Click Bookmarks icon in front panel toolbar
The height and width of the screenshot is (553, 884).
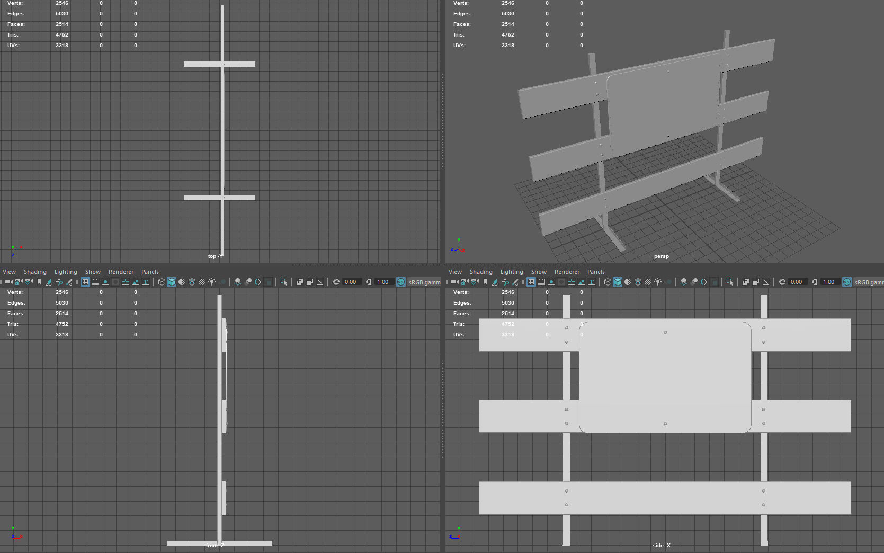click(x=39, y=282)
